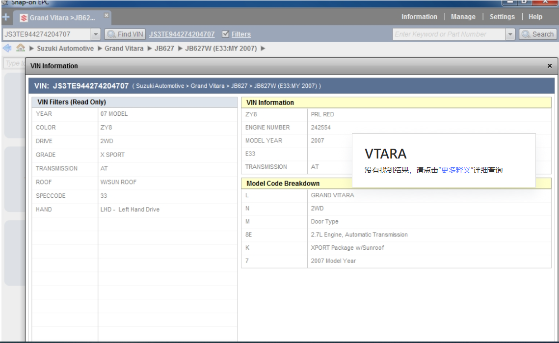Open the JS3TE944274204707 VIN link
The height and width of the screenshot is (343, 559).
182,34
